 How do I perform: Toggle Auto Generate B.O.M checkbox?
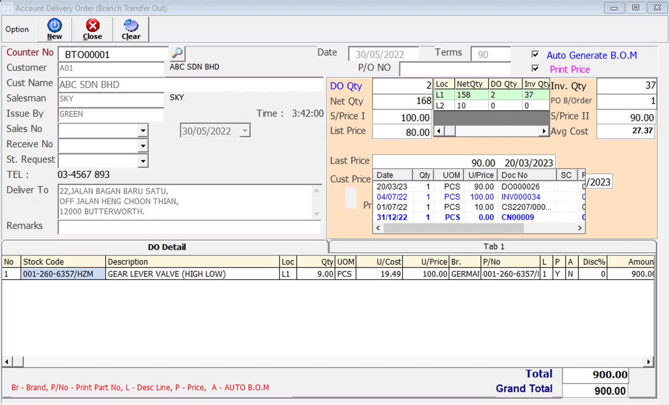tap(535, 54)
